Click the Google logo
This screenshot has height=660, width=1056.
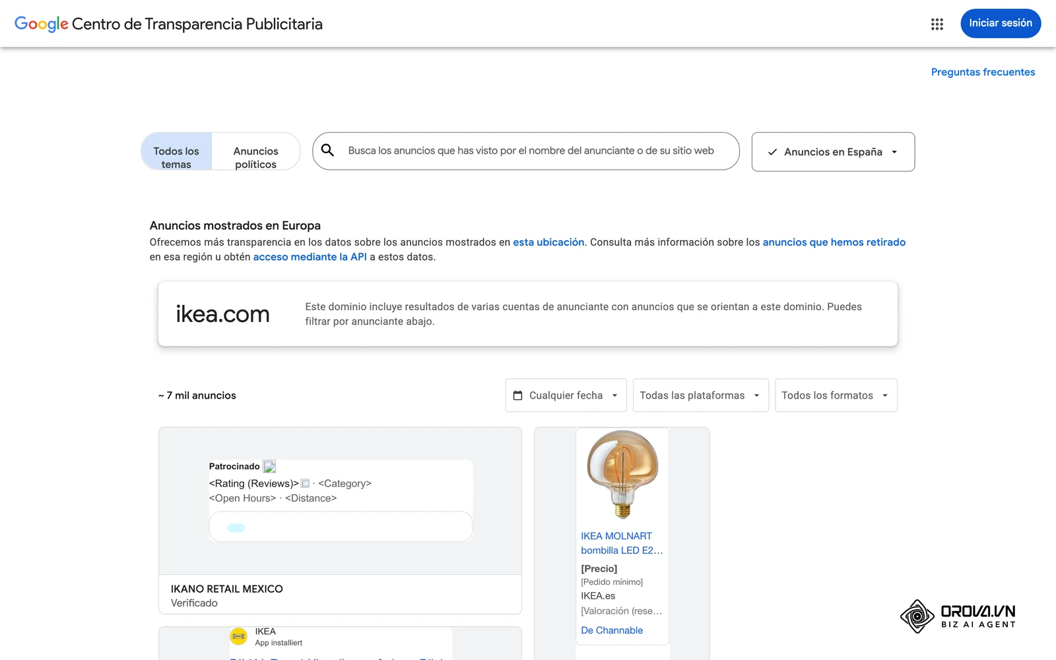tap(41, 24)
